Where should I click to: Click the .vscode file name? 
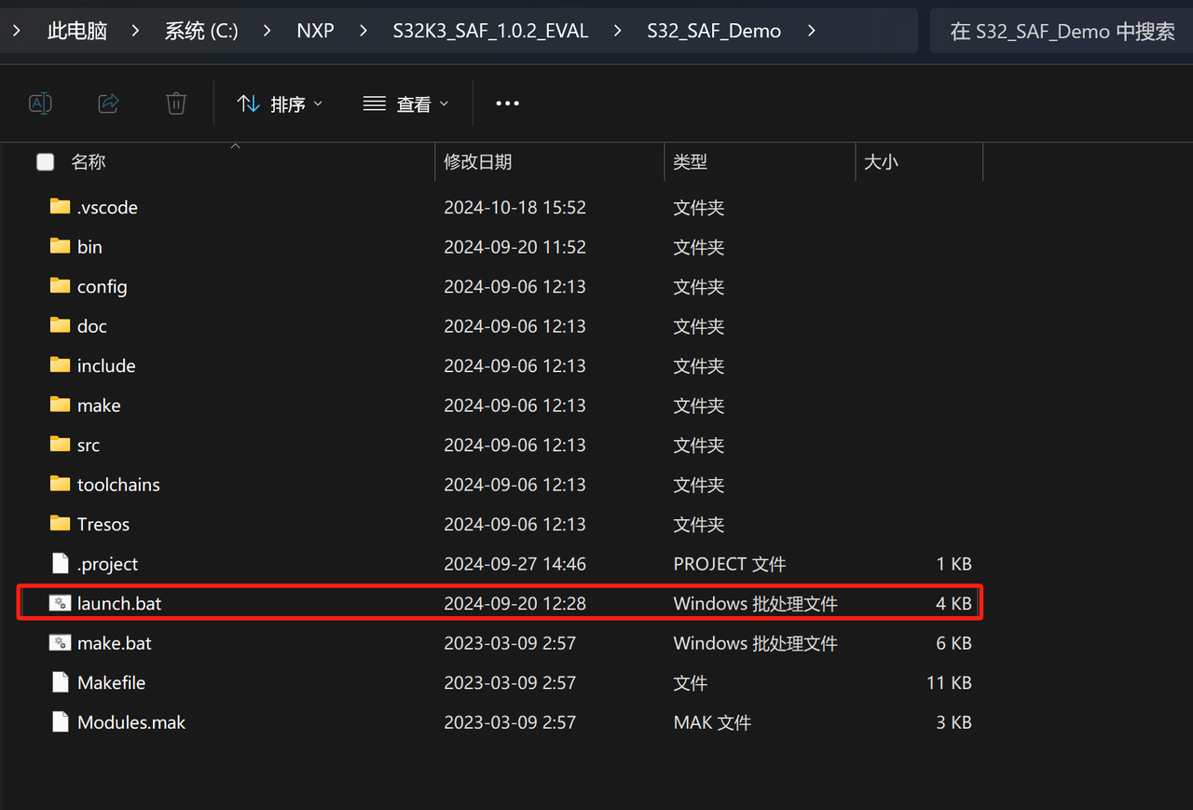click(107, 207)
